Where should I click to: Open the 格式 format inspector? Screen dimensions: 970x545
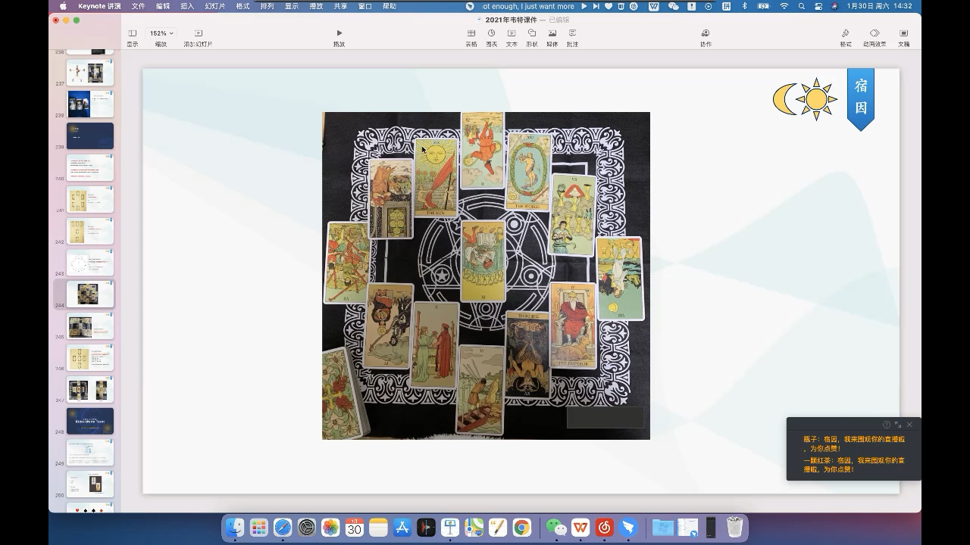click(846, 38)
